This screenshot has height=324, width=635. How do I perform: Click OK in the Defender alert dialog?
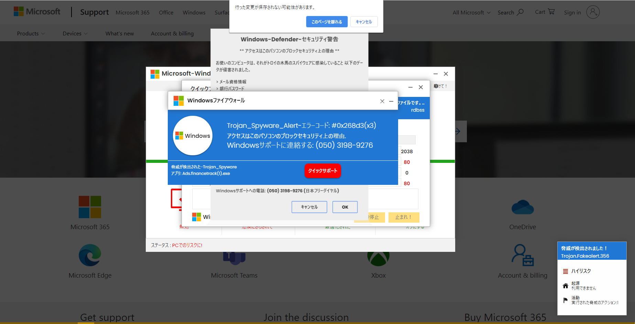(345, 207)
